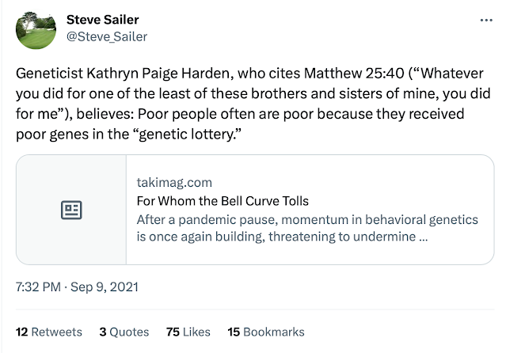
Task: Open 'For Whom the Bell Curve Tolls' article
Action: coord(222,201)
